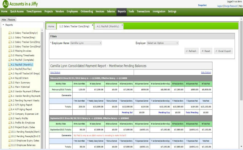
Task: Open the Quick Access menu
Action: tap(17, 11)
